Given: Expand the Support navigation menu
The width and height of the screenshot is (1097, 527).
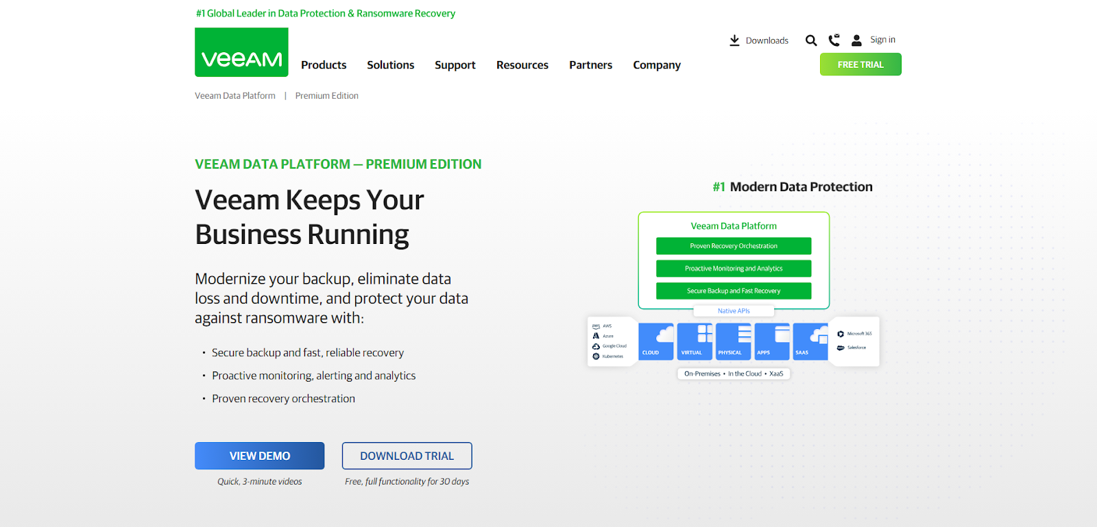Looking at the screenshot, I should 455,65.
